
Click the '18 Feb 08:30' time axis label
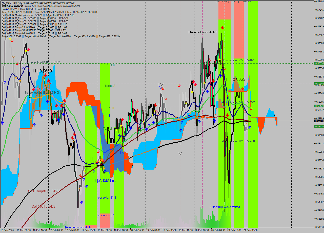[x=121, y=230]
